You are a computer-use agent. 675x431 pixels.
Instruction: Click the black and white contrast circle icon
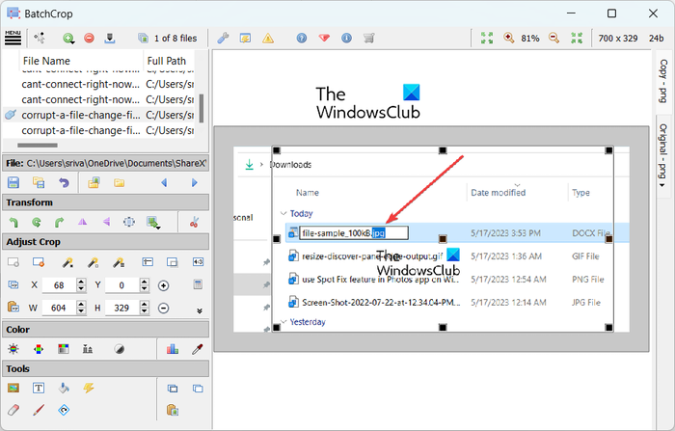(120, 349)
